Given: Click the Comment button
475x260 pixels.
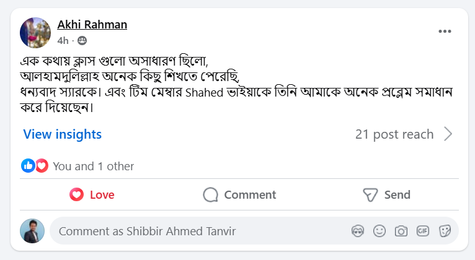Looking at the screenshot, I should pyautogui.click(x=239, y=194).
